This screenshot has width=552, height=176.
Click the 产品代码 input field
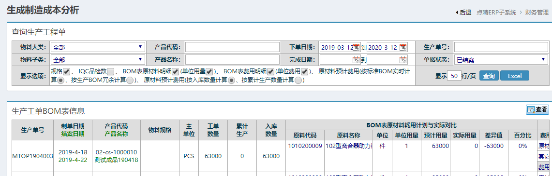point(232,47)
